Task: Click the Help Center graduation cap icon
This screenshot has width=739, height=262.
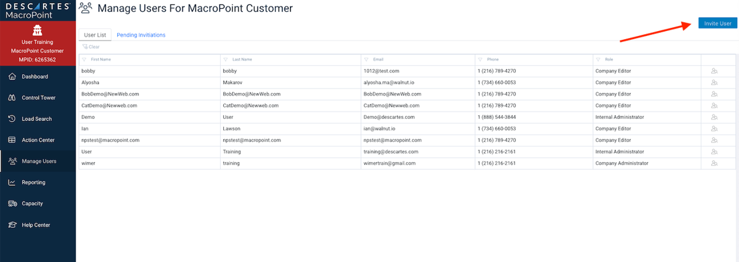Action: click(x=12, y=225)
